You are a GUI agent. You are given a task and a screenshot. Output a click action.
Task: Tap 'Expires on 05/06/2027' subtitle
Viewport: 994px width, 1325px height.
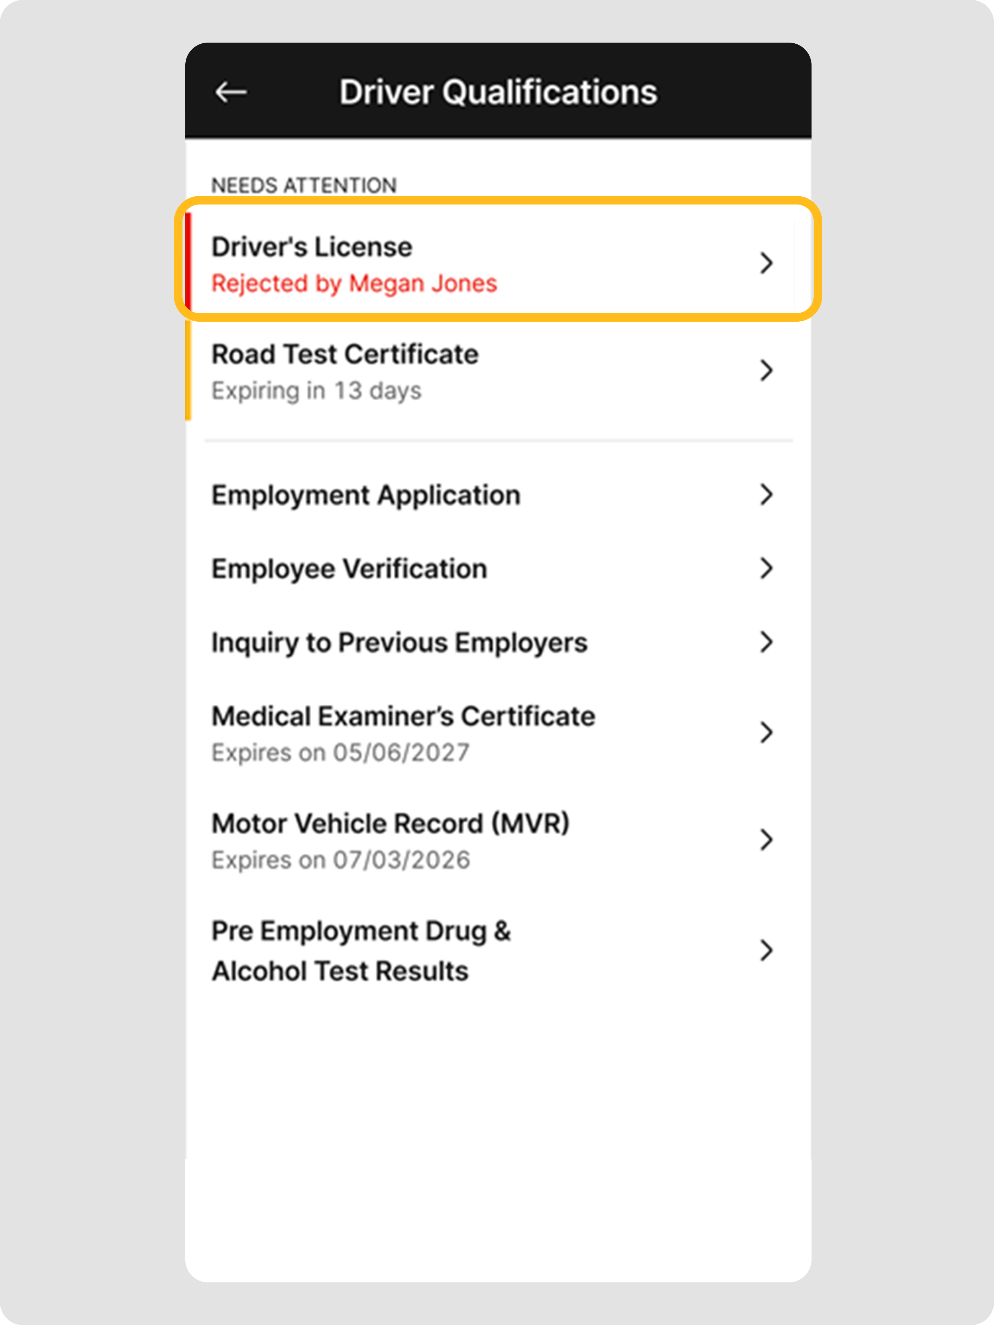(340, 753)
